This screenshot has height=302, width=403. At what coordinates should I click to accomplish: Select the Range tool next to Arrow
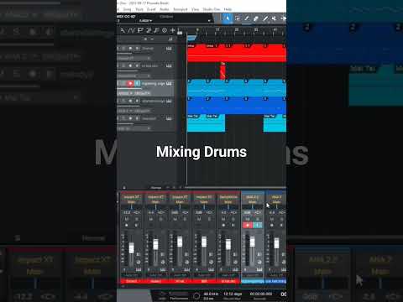(238, 18)
